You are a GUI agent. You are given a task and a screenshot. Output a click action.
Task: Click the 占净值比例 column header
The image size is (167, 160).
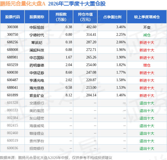point(112,17)
